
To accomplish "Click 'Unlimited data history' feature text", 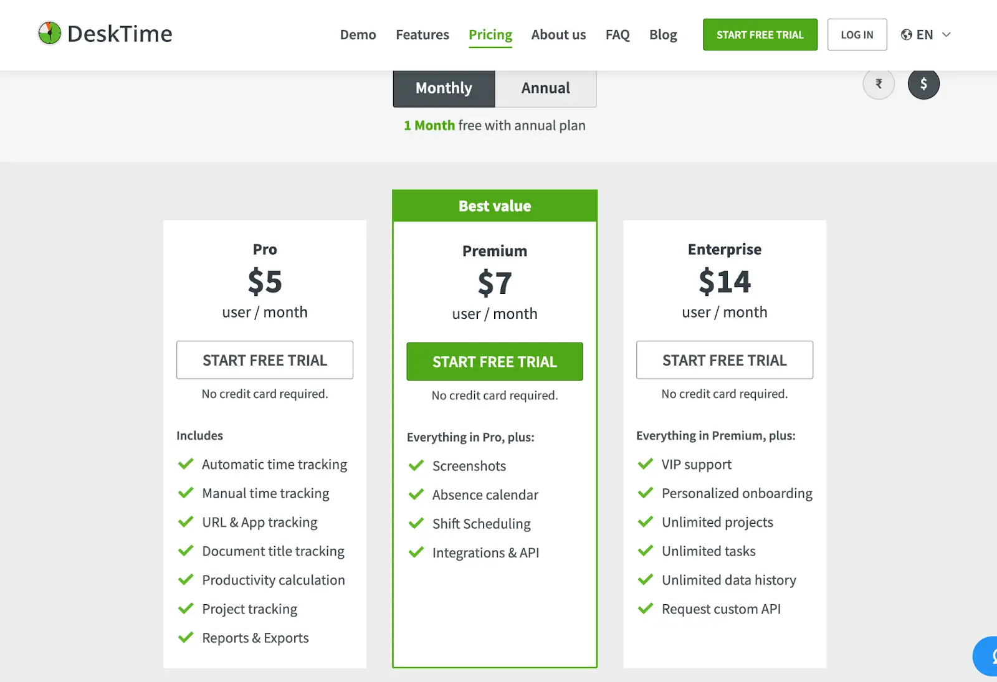I will 729,580.
